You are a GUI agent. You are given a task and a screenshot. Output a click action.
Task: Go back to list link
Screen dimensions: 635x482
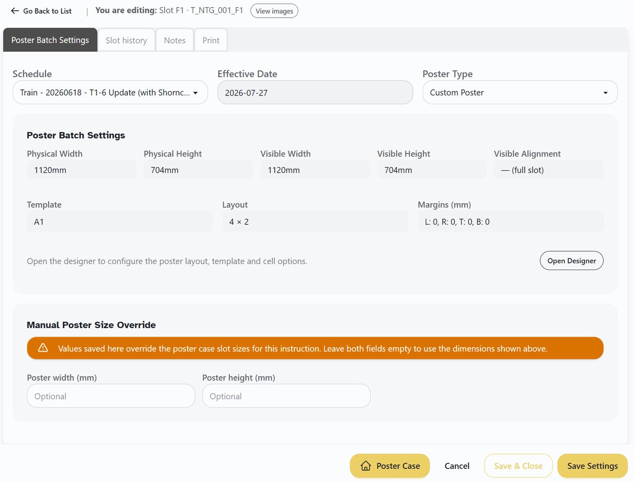pyautogui.click(x=41, y=11)
